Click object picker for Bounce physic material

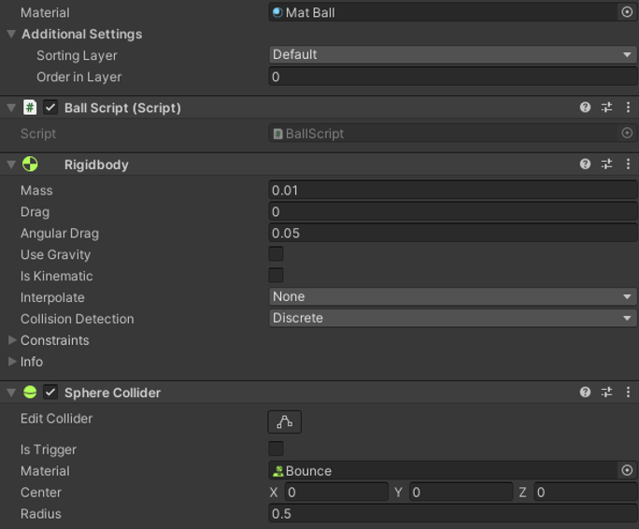[x=627, y=470]
